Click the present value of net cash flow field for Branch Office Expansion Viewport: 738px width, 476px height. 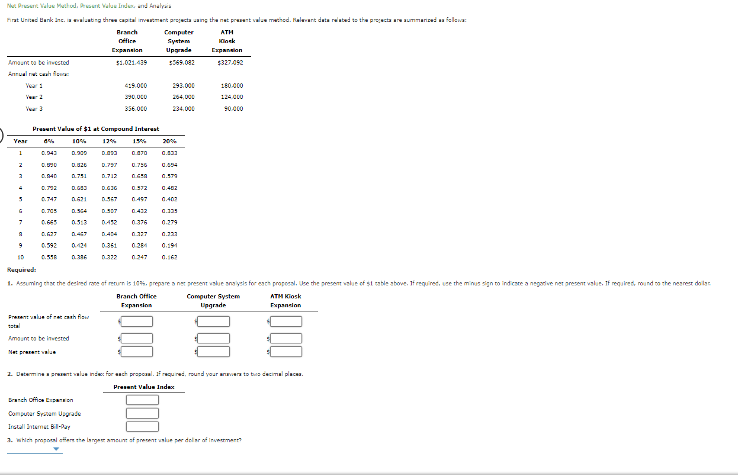pos(137,321)
